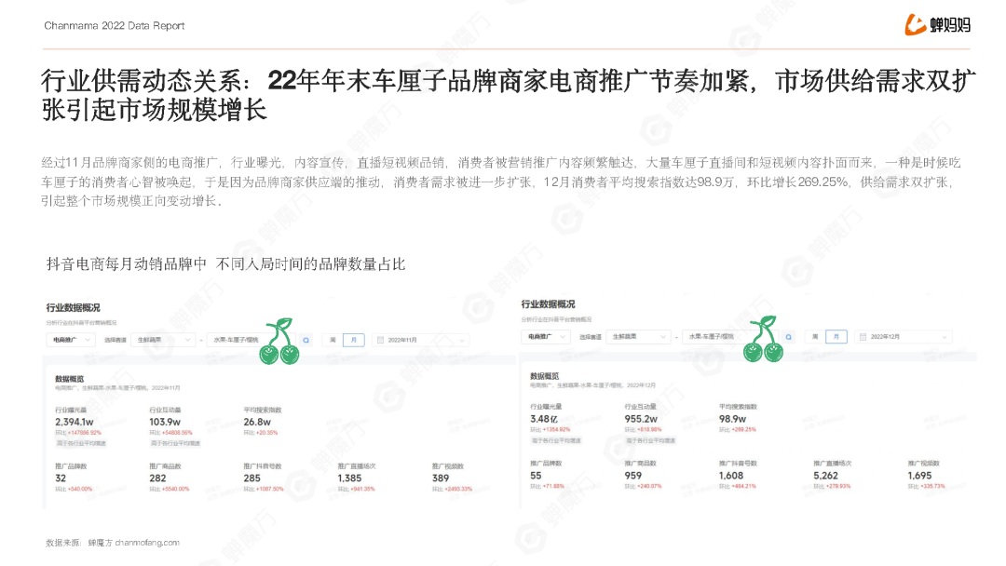
Task: Click the 推广直播场次 value 1,385
Action: (349, 478)
